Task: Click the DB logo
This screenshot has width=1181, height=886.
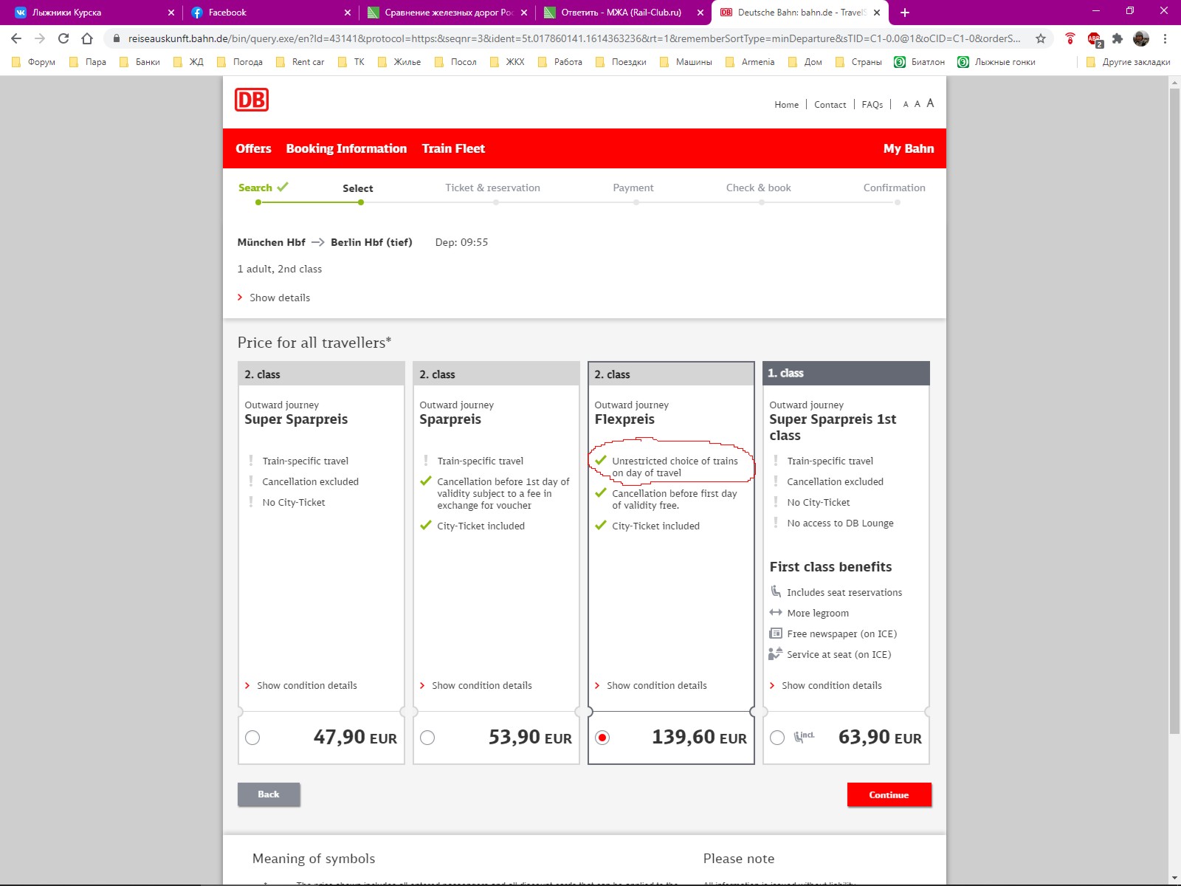Action: (x=252, y=100)
